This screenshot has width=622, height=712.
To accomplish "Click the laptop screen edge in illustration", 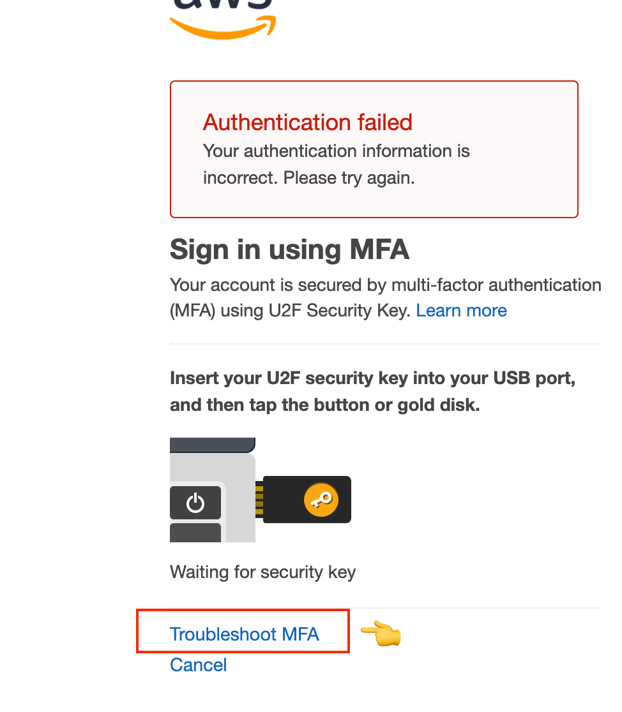I will tap(212, 445).
